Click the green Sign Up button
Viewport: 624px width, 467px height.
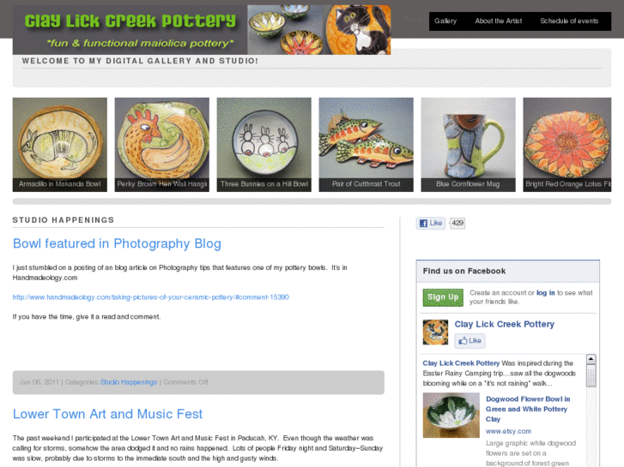click(443, 297)
